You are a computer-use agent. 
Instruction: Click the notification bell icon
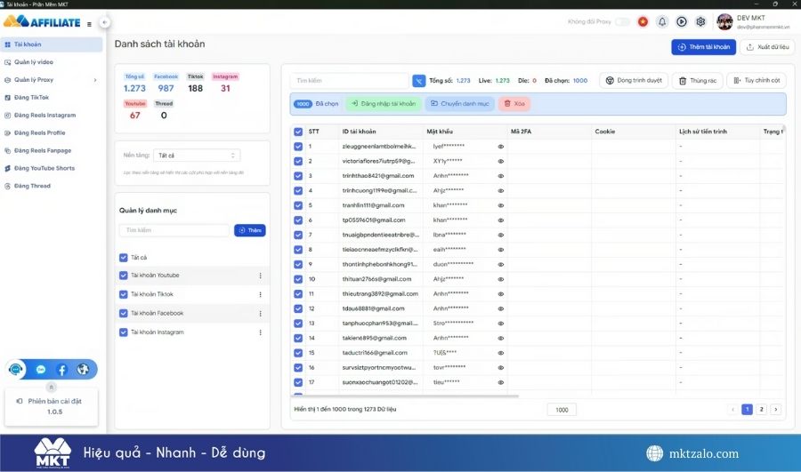[x=662, y=21]
